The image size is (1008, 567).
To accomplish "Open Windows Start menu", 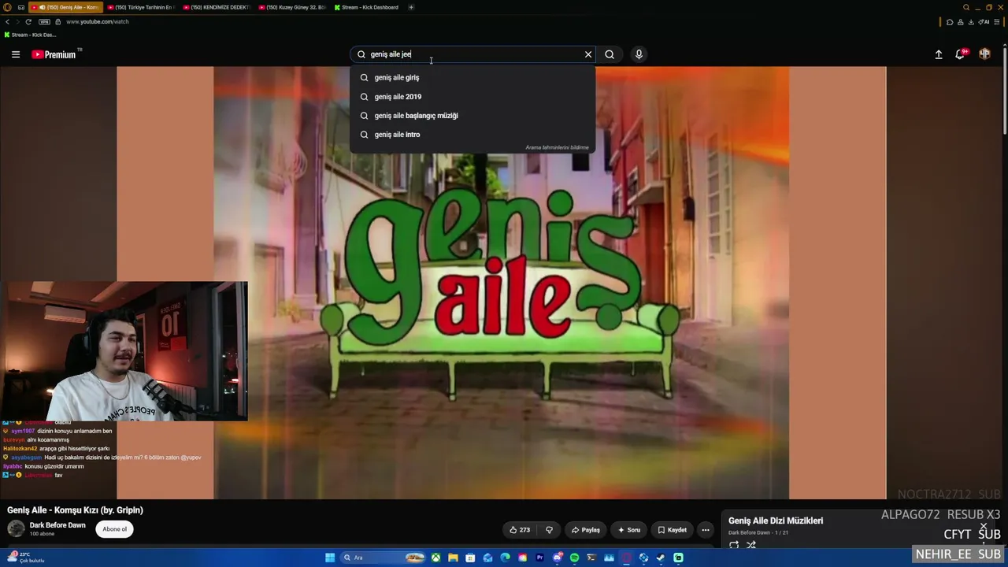I will pos(330,558).
